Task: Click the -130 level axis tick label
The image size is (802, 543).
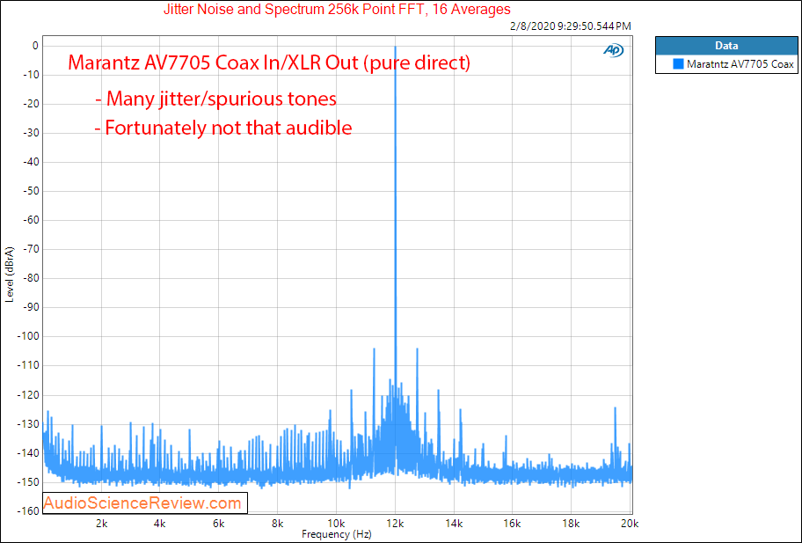Action: [27, 424]
